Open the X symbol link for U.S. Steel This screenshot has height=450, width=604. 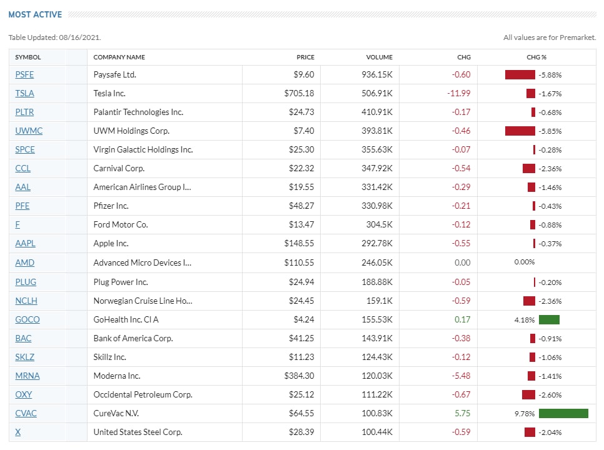[x=18, y=432]
